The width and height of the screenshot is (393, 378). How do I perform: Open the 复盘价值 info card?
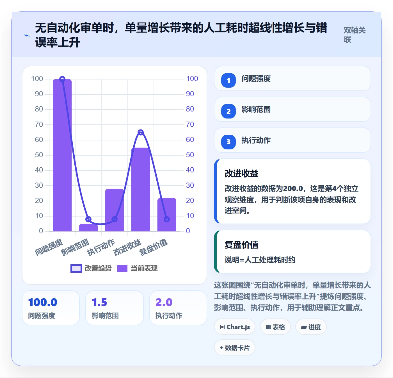click(293, 252)
